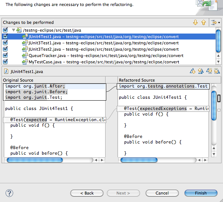Open the filter changes dropdown icon
Viewport: 223px width, 202px height.
(x=215, y=22)
